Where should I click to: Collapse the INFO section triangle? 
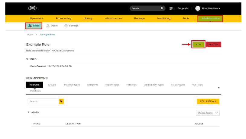pyautogui.click(x=27, y=59)
